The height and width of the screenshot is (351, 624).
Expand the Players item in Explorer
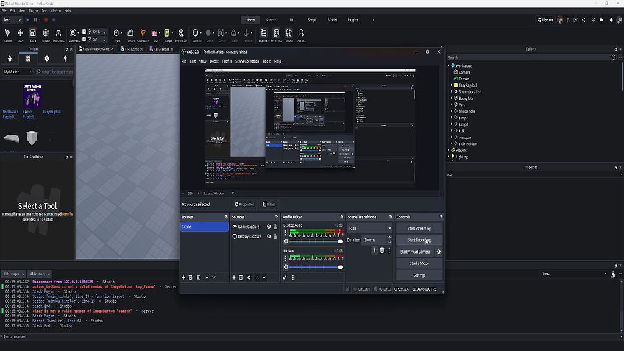click(x=448, y=150)
